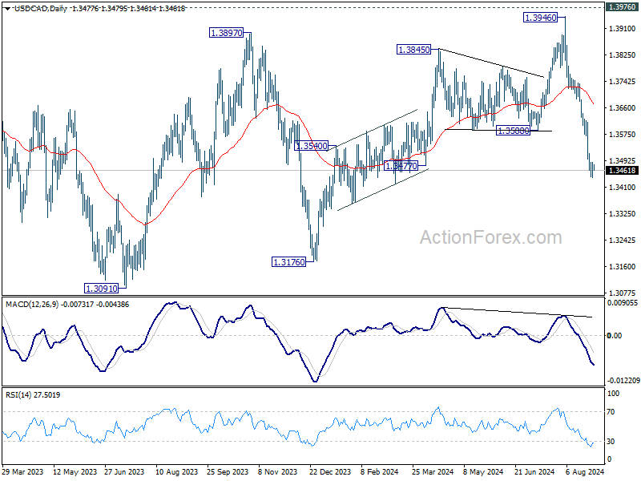Click the 1.30910 low price label

click(x=102, y=289)
